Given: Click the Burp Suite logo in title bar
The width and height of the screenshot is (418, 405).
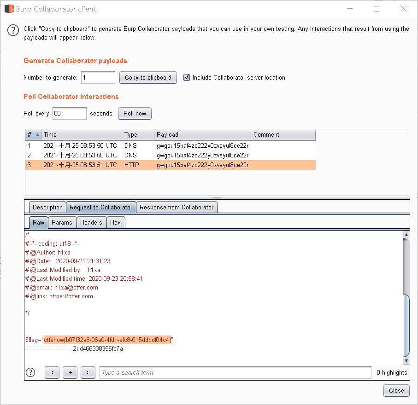Looking at the screenshot, I should tap(9, 9).
